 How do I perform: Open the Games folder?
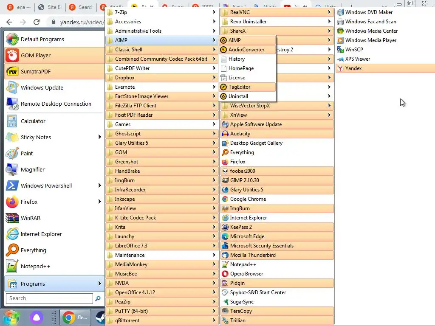tap(162, 124)
